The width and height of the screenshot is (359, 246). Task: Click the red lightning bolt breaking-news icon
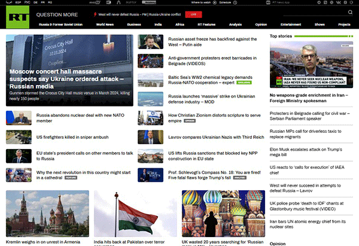(x=95, y=14)
